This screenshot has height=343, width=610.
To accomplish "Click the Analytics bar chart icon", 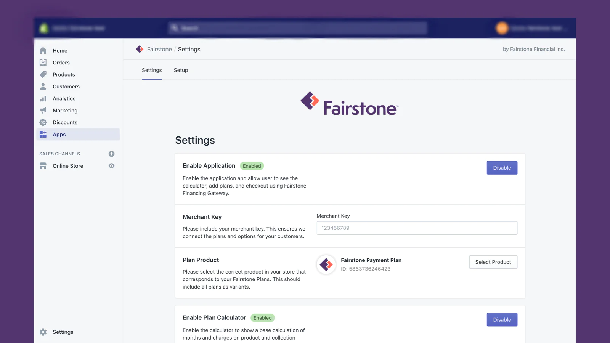I will (43, 98).
